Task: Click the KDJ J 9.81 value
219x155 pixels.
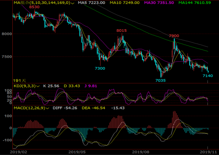Action: click(91, 86)
